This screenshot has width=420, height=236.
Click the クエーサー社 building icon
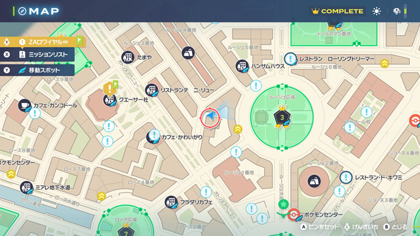tap(110, 100)
